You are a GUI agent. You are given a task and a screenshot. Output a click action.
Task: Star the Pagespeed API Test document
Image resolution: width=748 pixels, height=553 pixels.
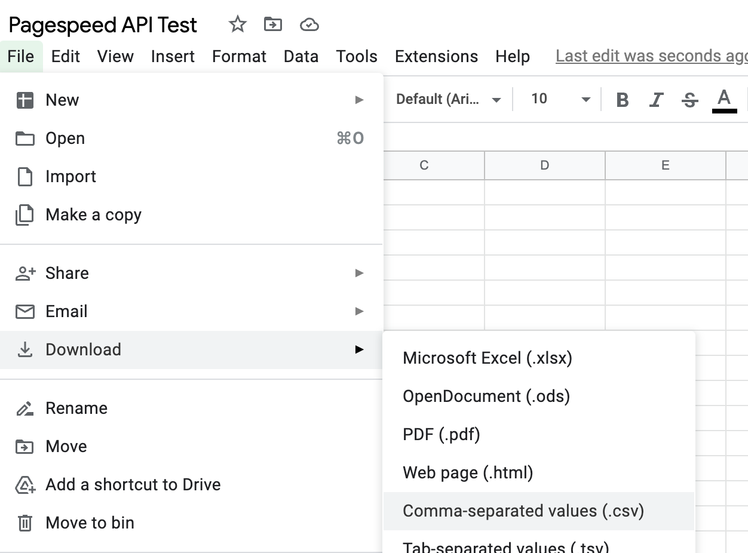pyautogui.click(x=237, y=24)
